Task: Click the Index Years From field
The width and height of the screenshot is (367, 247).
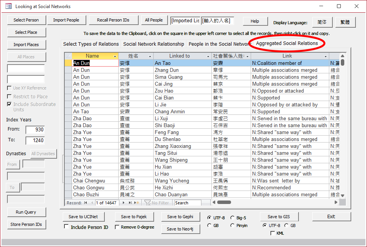Action: pos(35,130)
